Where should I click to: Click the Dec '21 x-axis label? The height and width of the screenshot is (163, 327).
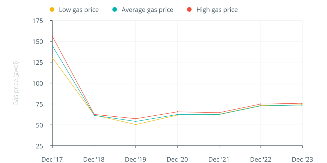219,159
